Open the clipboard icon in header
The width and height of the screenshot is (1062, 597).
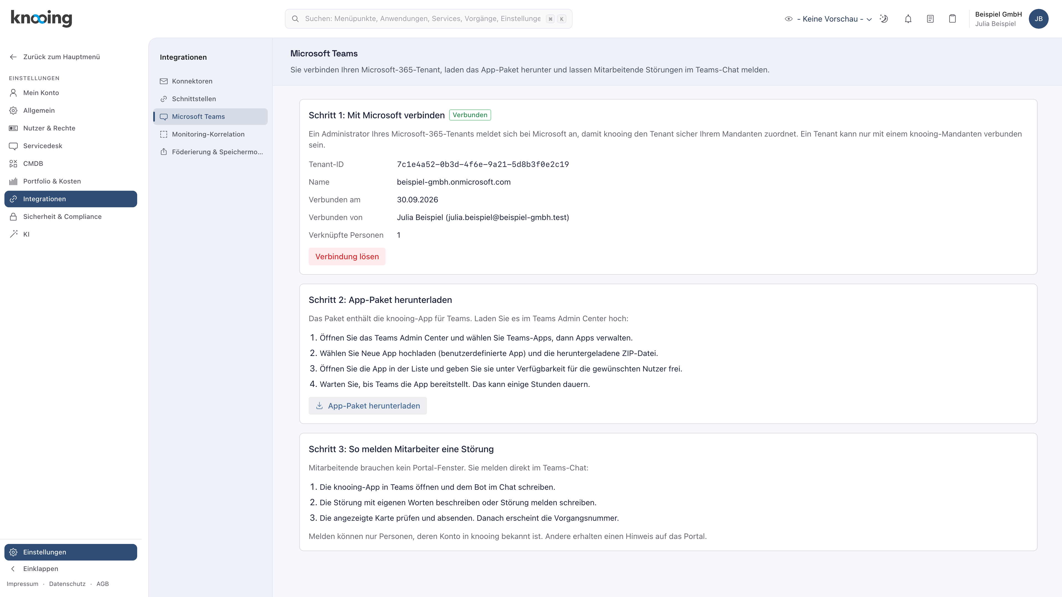pyautogui.click(x=952, y=19)
